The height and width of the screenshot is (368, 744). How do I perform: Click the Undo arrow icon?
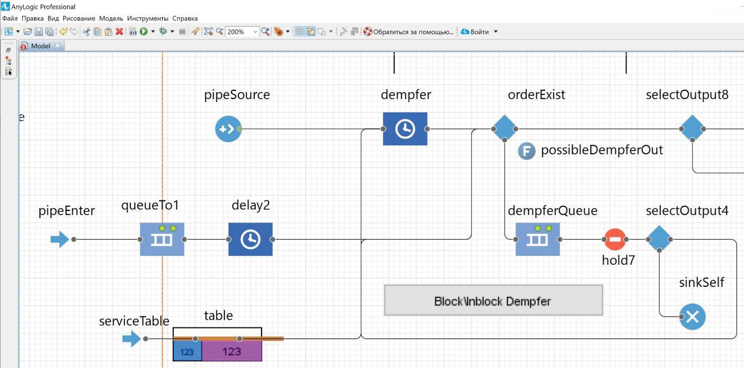click(x=63, y=32)
